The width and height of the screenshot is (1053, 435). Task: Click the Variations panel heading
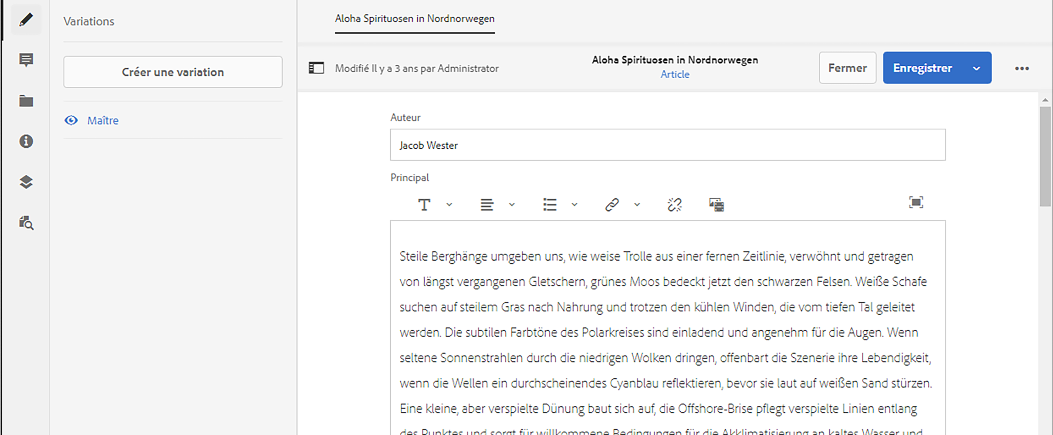89,22
